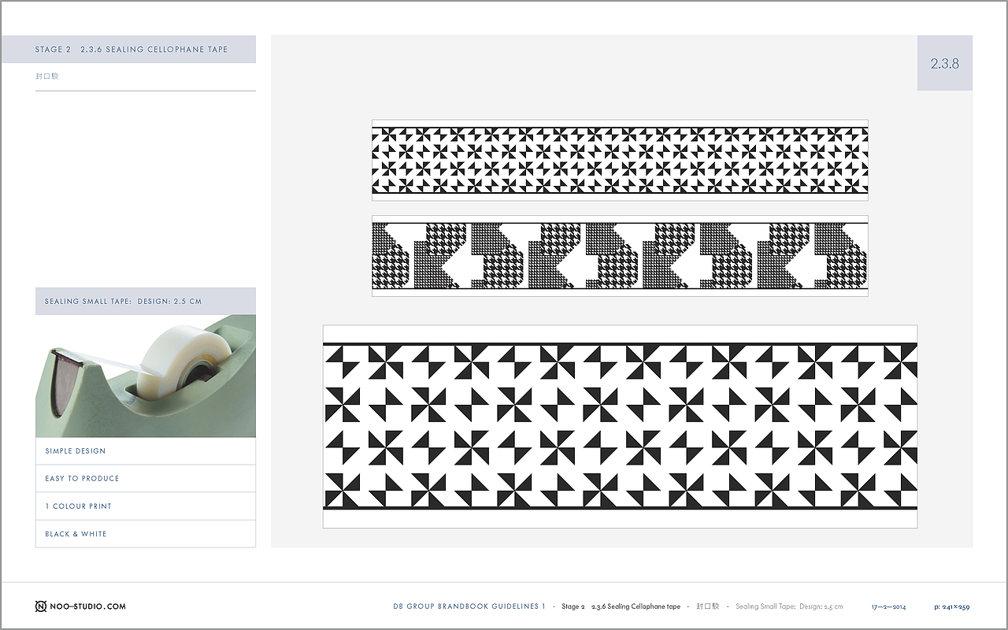
Task: Open the NOO-STUDIO.COM link
Action: 87,606
